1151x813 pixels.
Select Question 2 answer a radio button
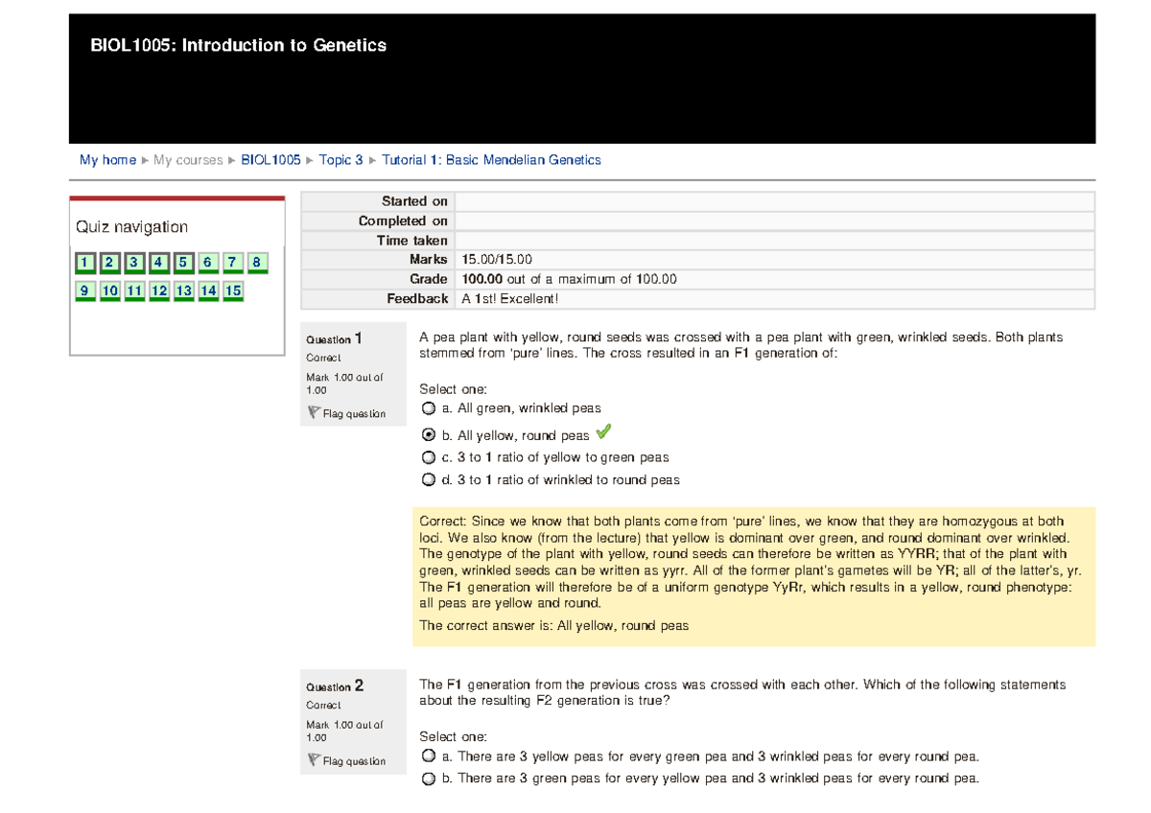[x=428, y=755]
